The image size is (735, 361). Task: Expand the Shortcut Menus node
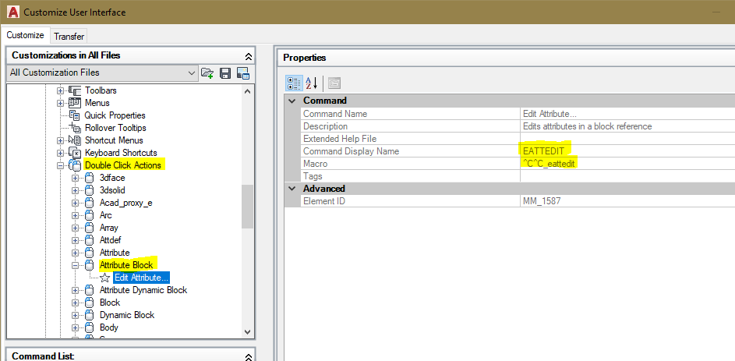[60, 140]
